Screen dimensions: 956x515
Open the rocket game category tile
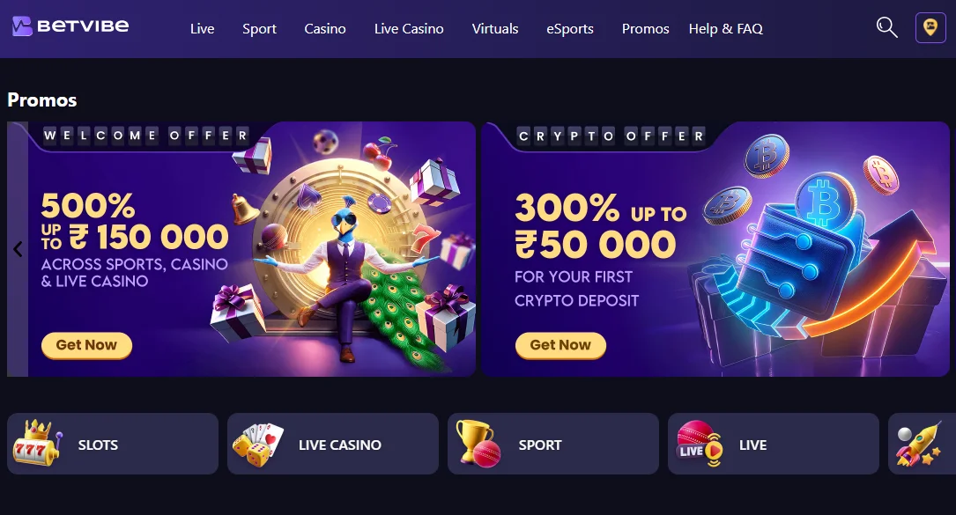click(x=922, y=444)
